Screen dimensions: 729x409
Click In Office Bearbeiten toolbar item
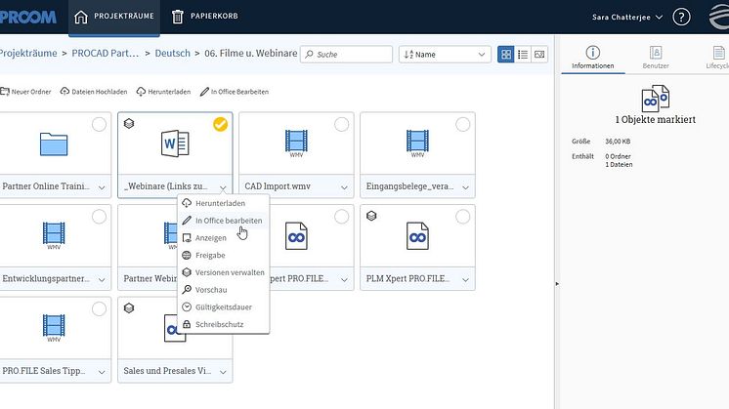point(235,92)
